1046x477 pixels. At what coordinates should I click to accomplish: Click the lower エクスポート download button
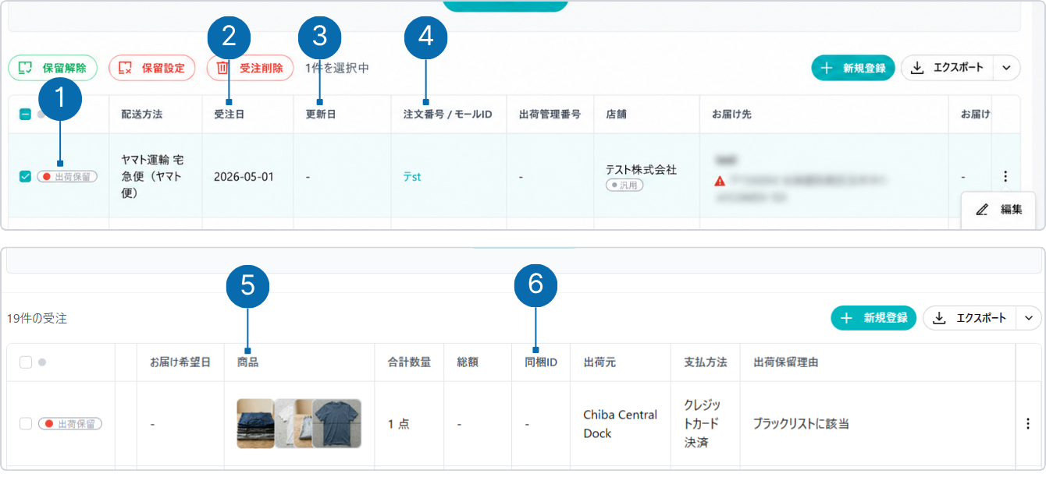969,318
